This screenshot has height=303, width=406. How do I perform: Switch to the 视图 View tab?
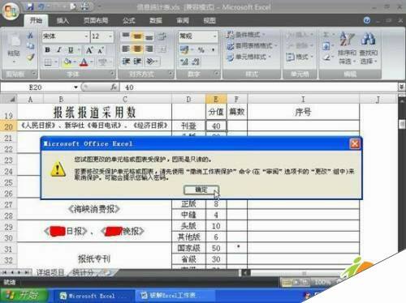point(209,20)
